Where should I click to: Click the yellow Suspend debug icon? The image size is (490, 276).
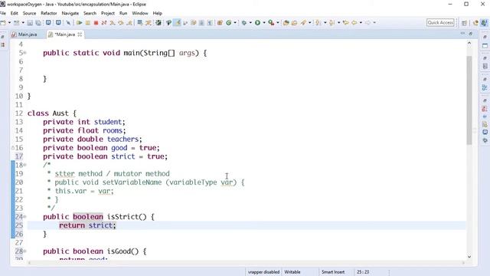[x=88, y=22]
